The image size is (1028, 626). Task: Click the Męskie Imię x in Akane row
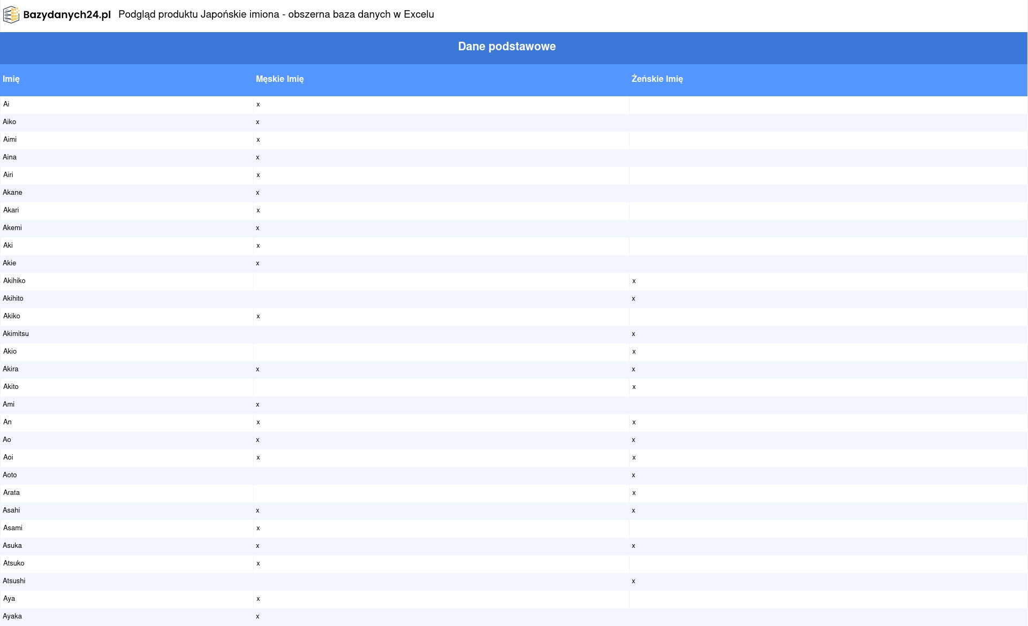pyautogui.click(x=258, y=193)
